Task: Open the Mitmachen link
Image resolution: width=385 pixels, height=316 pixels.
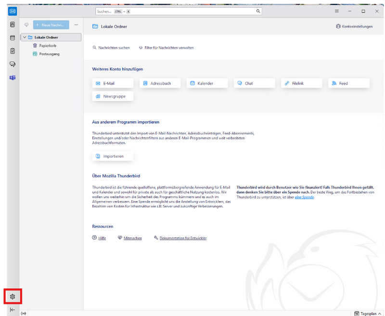Action: click(133, 238)
